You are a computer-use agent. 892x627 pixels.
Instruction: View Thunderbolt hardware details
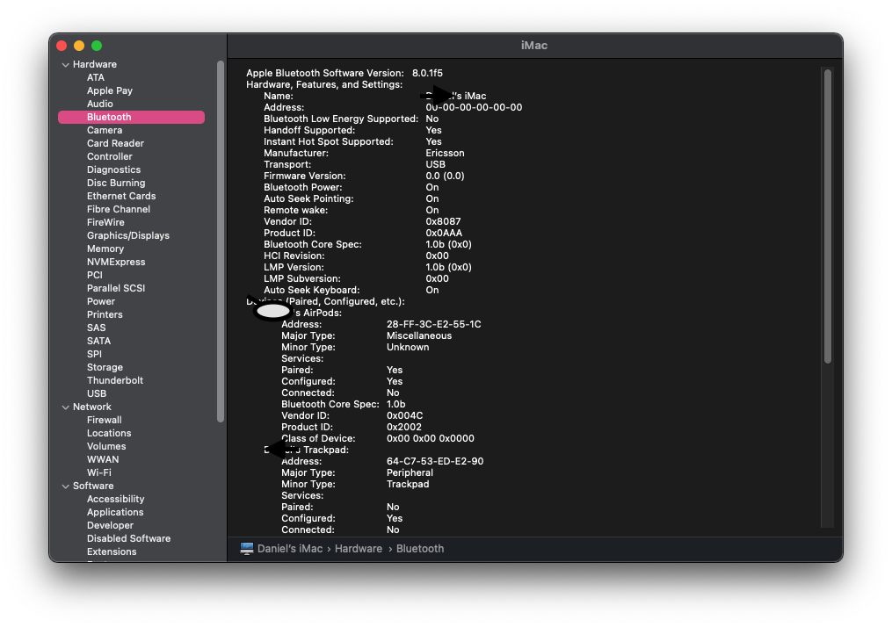tap(114, 379)
